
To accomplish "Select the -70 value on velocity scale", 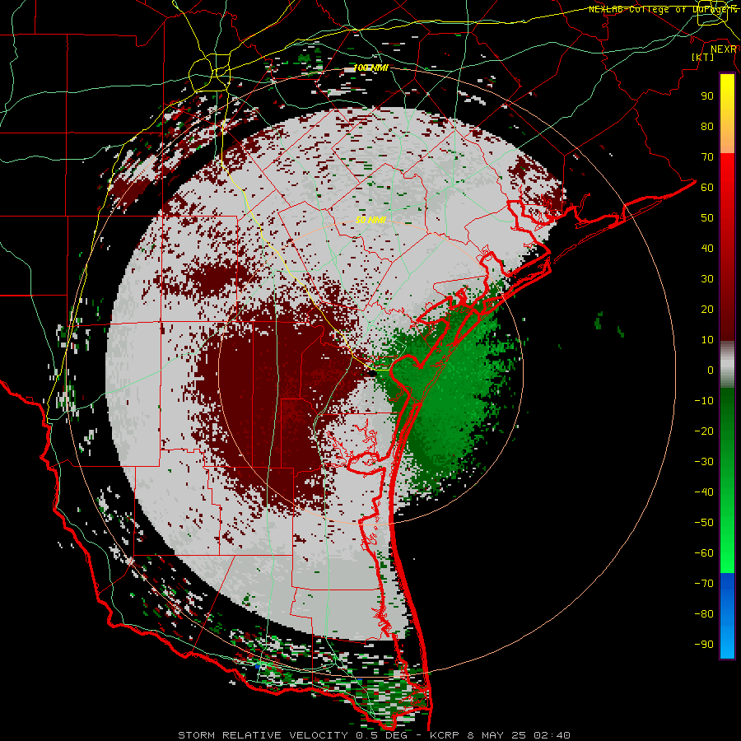I will [x=704, y=584].
